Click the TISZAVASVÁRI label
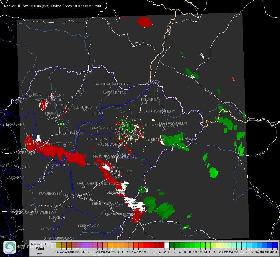Image resolution: width=280 pixels, height=257 pixels. coord(100,128)
